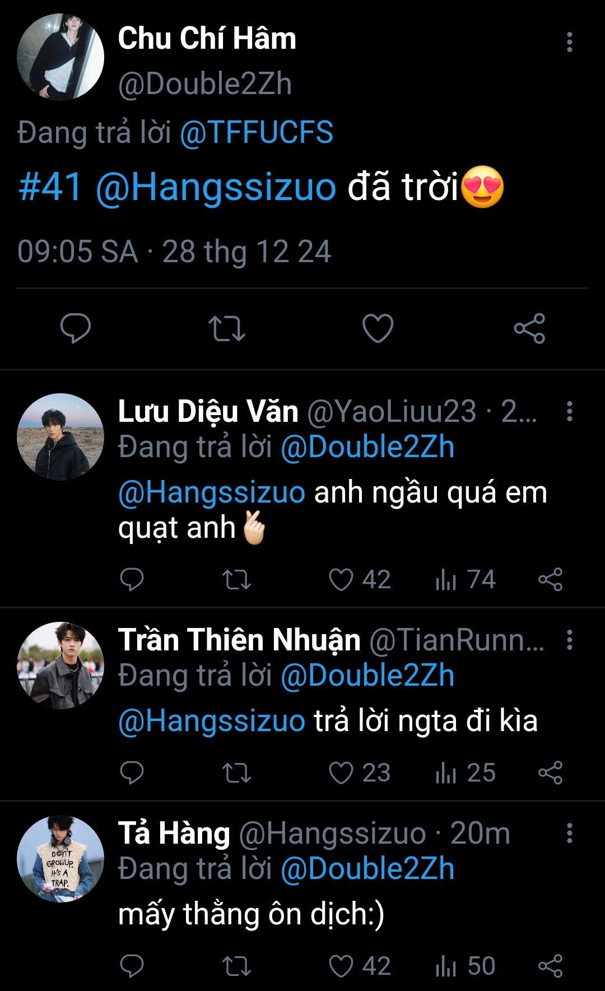This screenshot has width=605, height=991.
Task: Open the @TFFUCFS mention link
Action: point(257,133)
